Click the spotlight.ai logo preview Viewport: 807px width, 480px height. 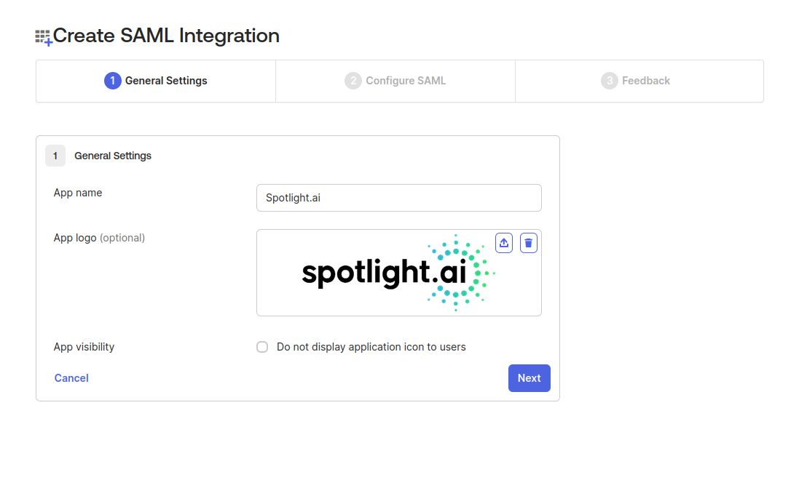(399, 273)
